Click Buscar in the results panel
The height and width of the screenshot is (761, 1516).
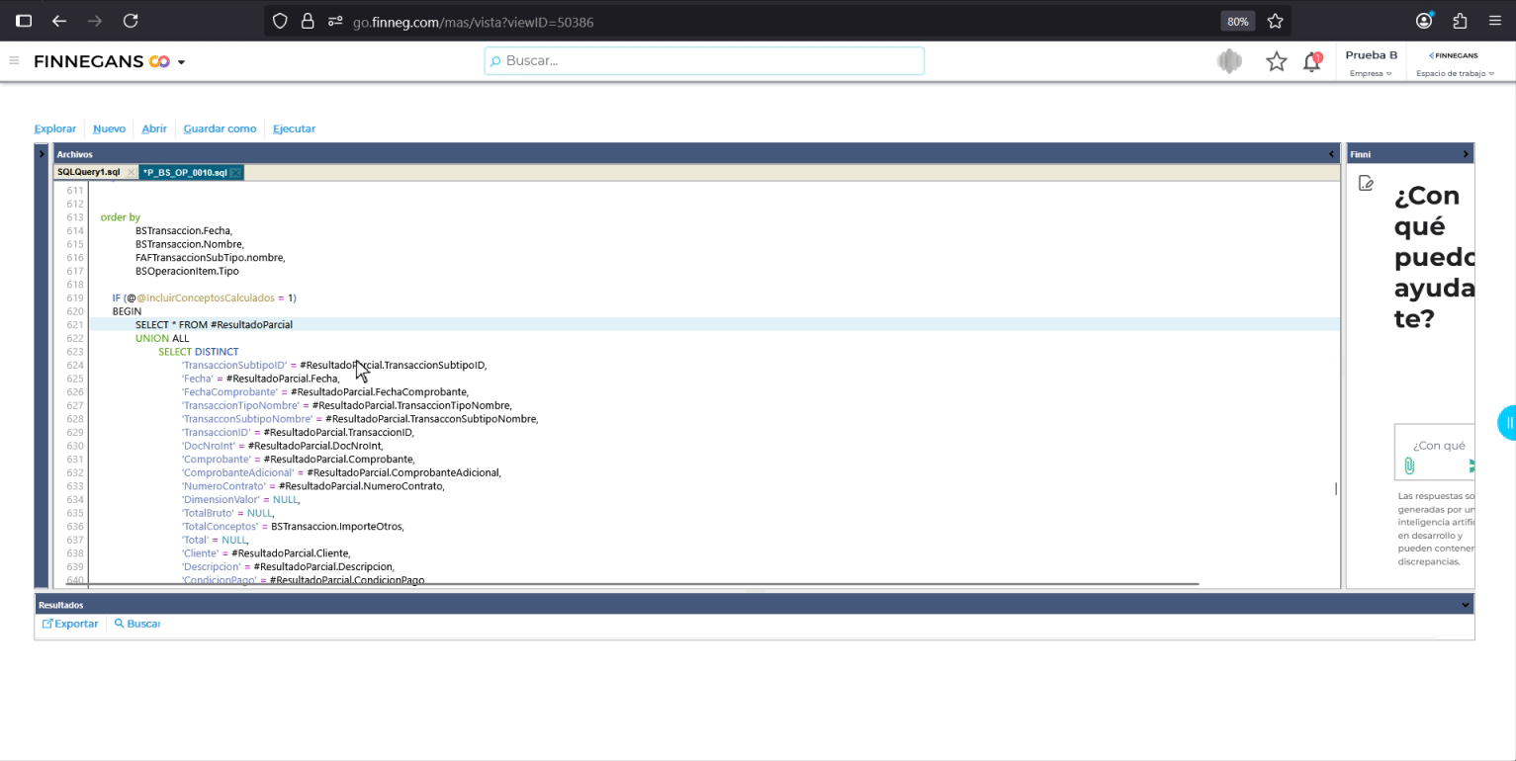pos(136,624)
